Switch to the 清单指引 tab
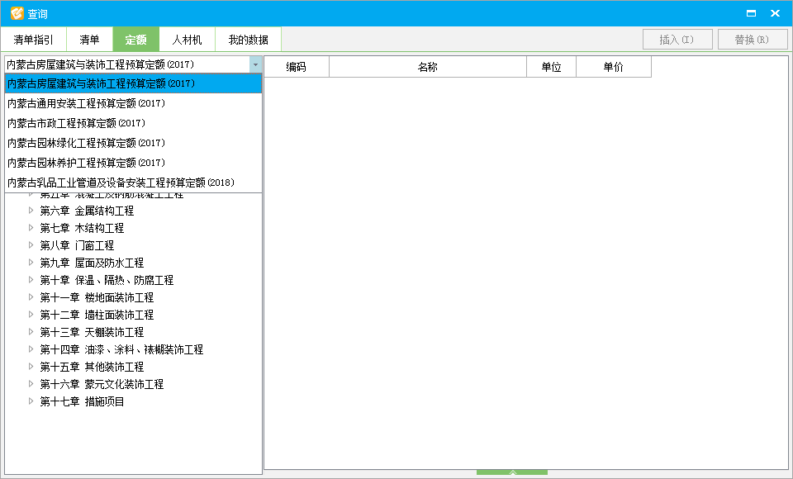This screenshot has height=479, width=793. click(x=33, y=40)
